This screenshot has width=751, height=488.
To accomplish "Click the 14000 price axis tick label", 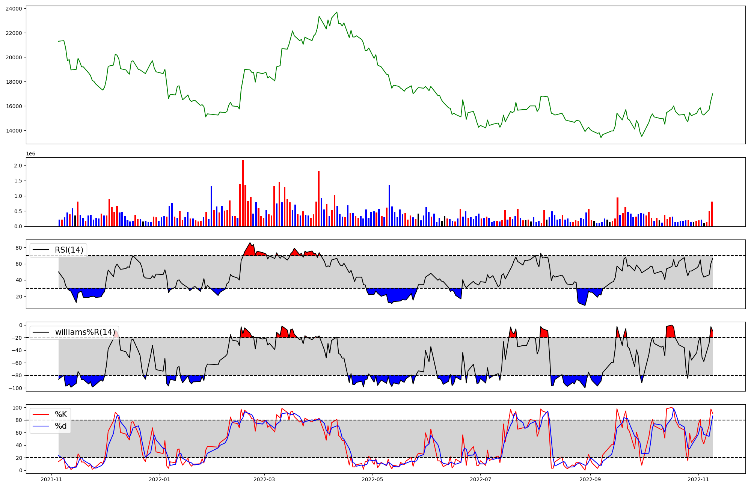I will pos(14,131).
